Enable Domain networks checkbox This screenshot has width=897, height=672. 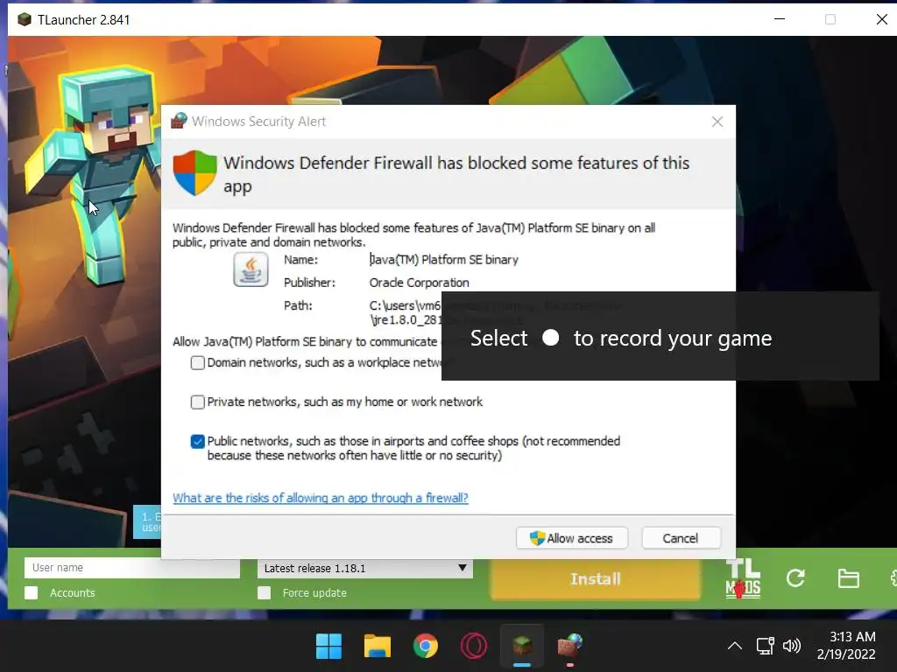(x=197, y=363)
